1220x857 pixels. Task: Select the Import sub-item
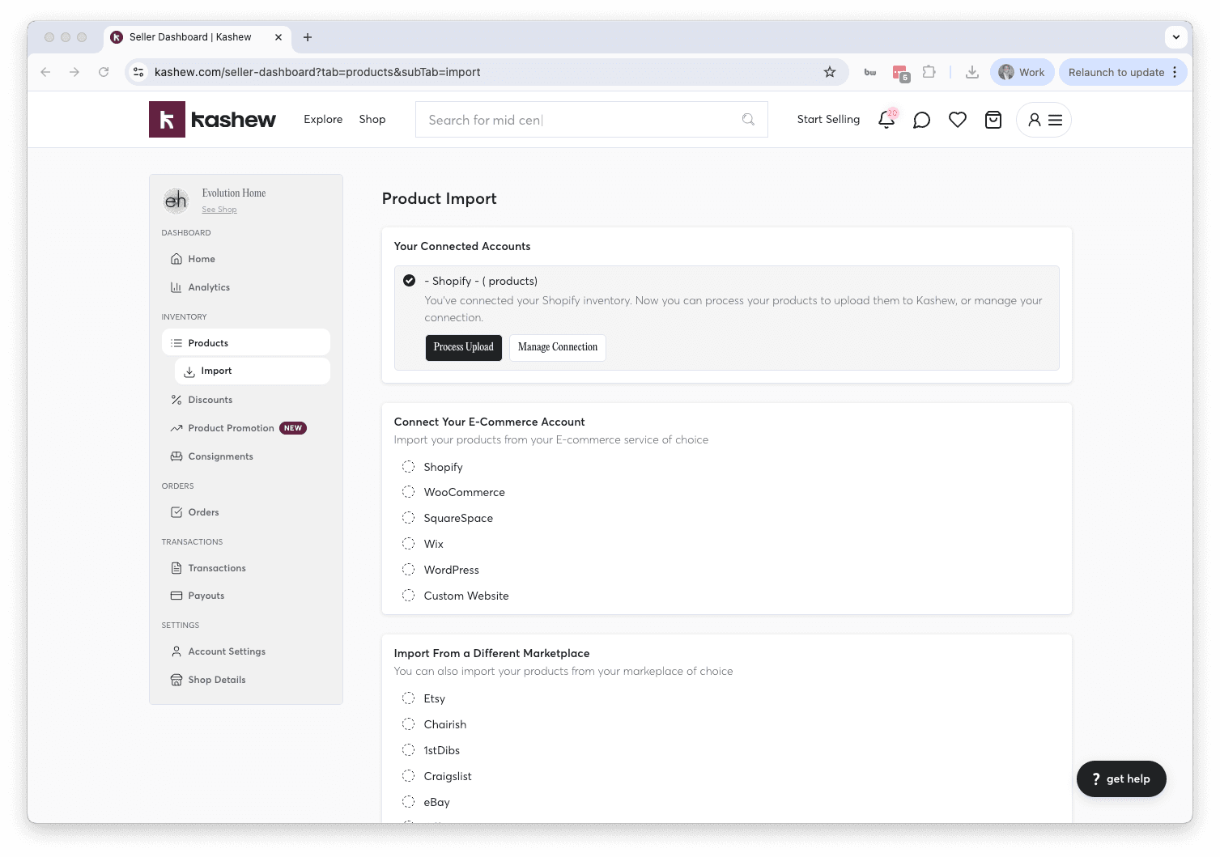tap(253, 371)
